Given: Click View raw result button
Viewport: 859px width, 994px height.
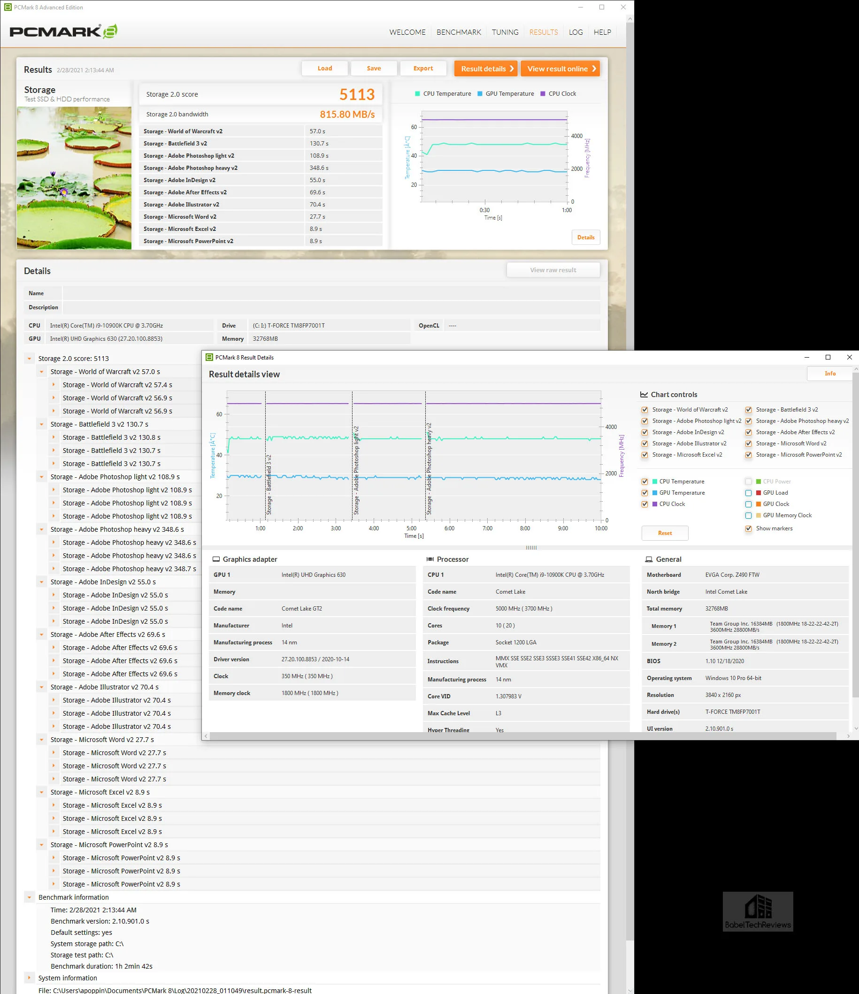Looking at the screenshot, I should click(x=553, y=270).
